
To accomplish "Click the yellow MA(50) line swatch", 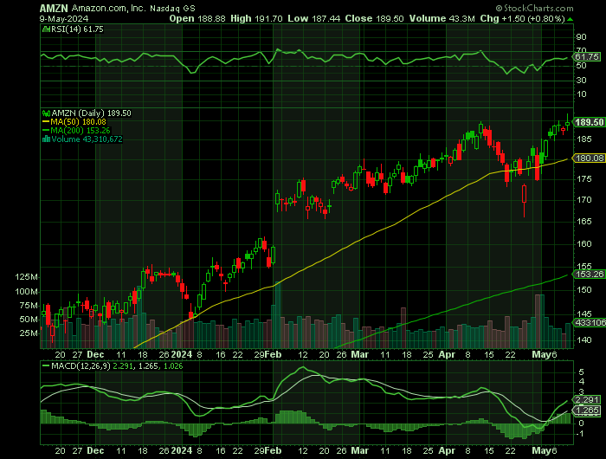I will (46, 122).
